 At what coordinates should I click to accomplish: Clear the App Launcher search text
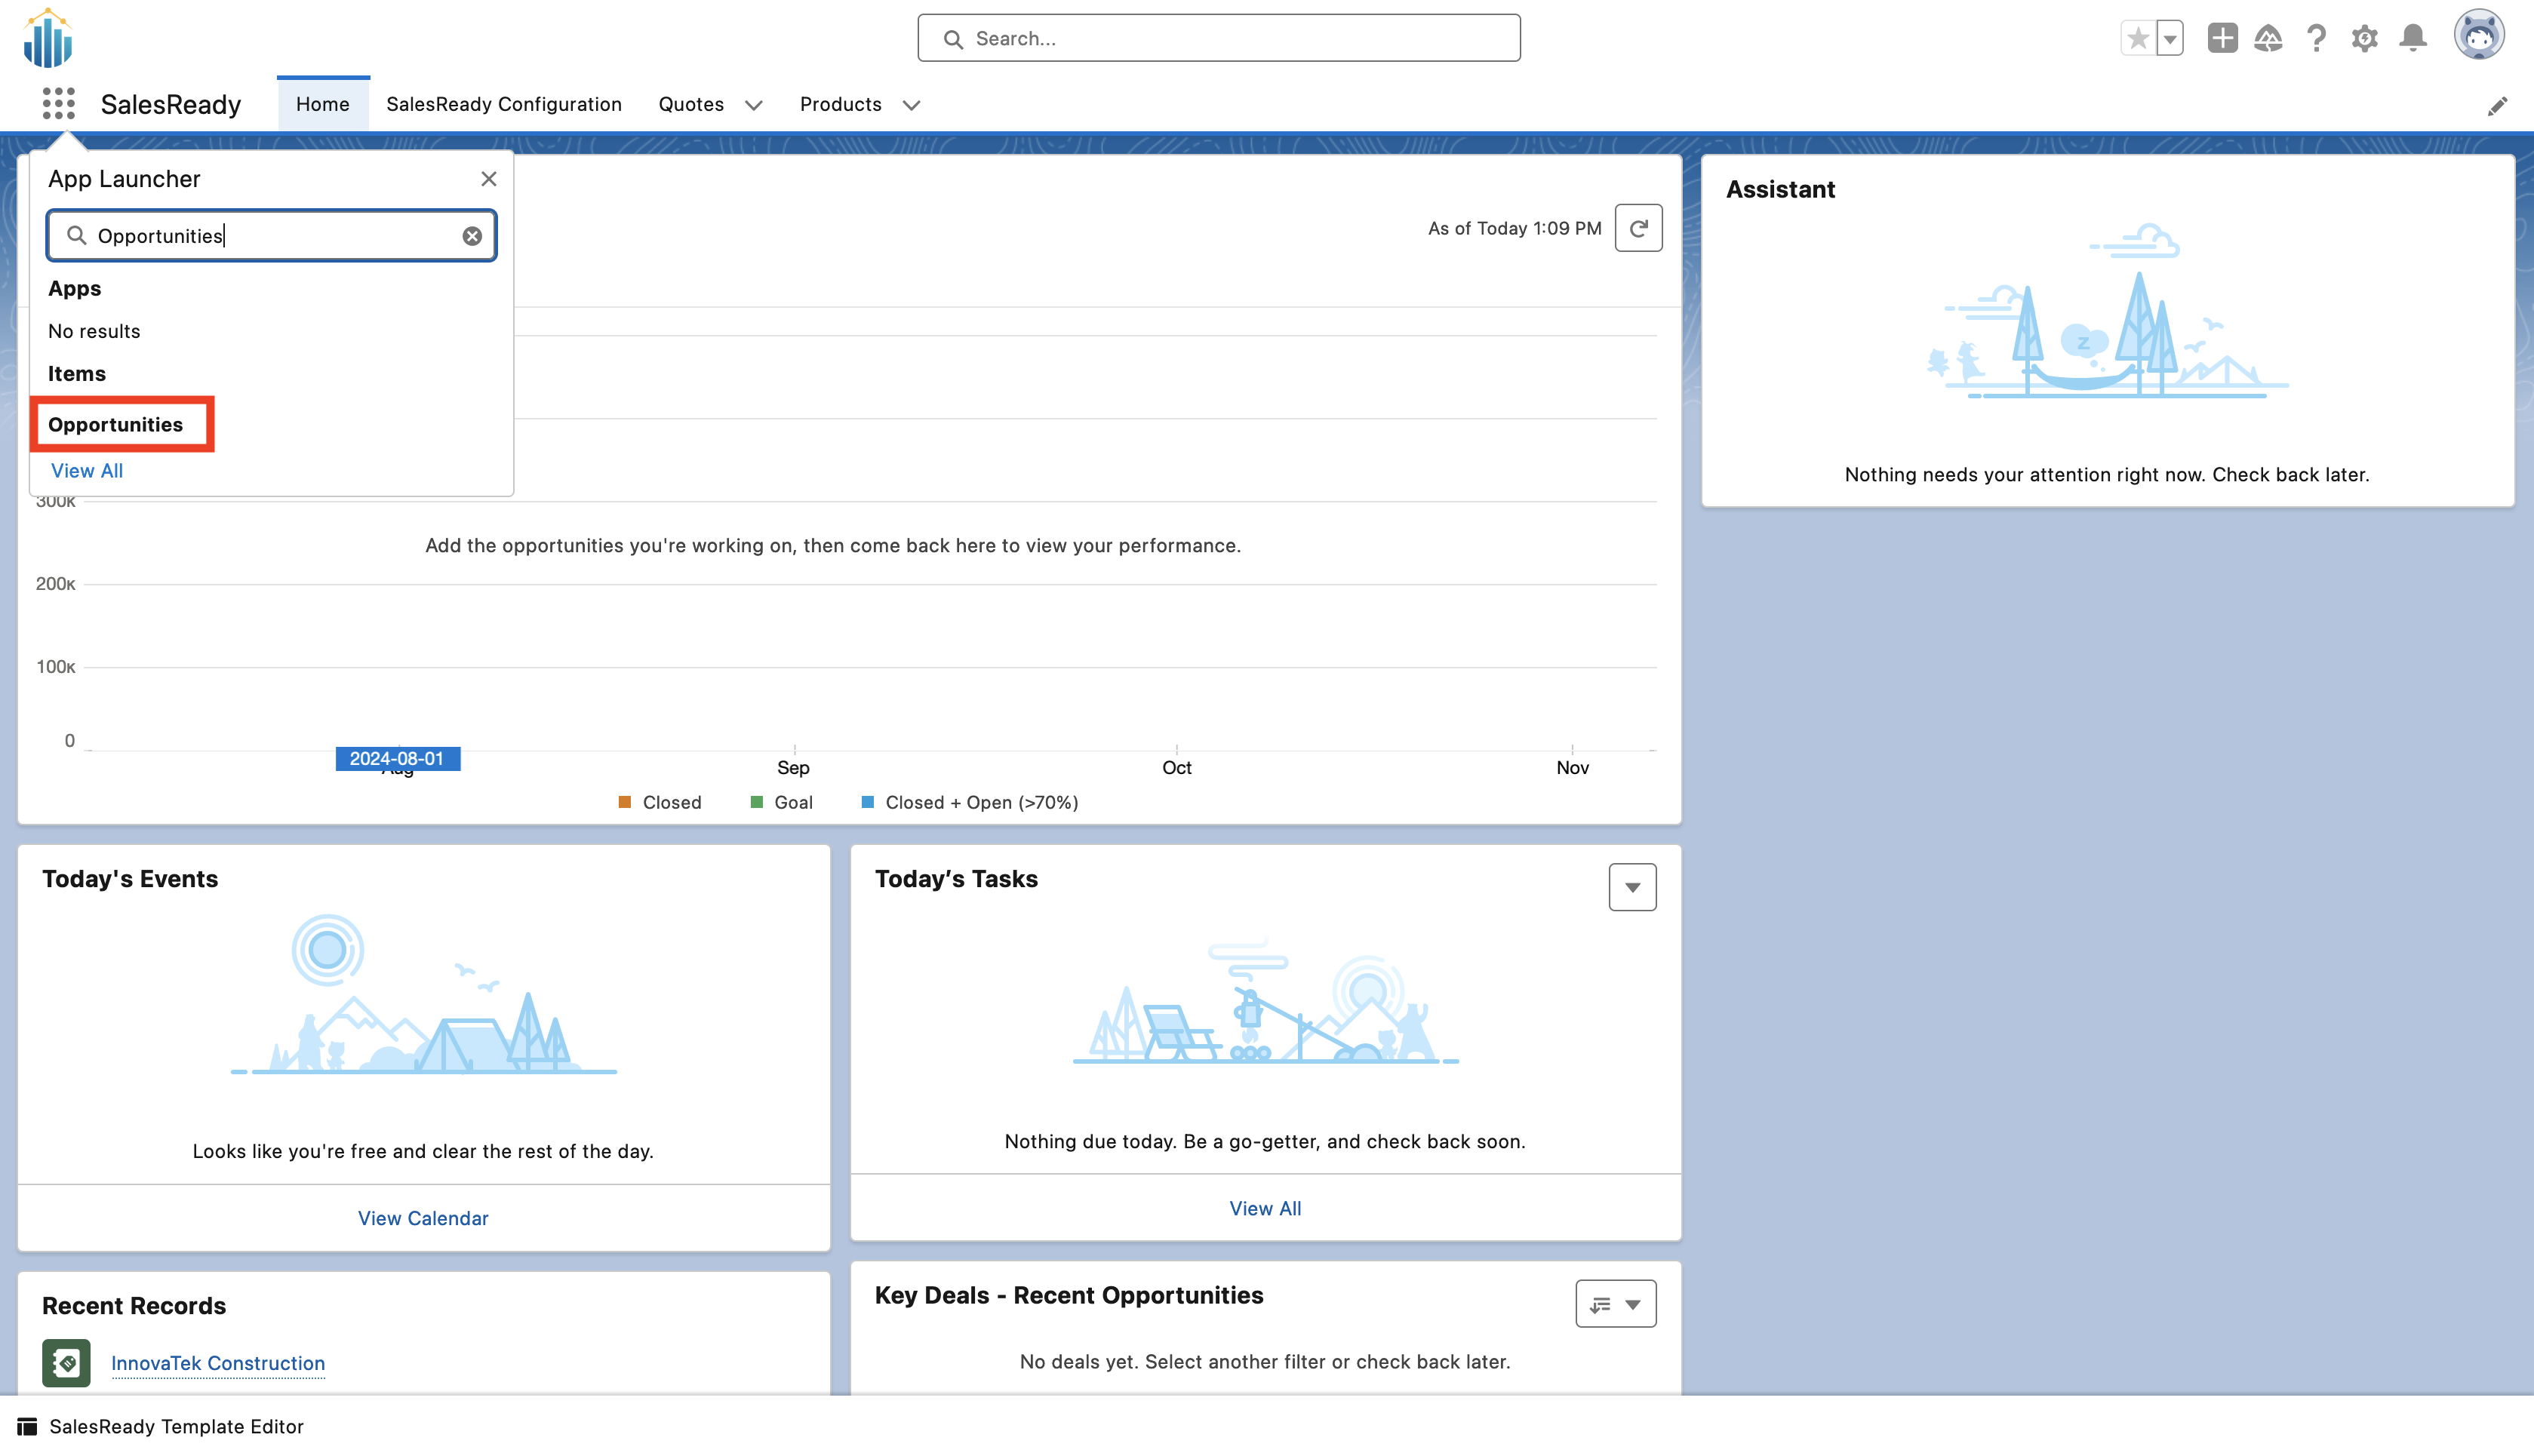[472, 236]
